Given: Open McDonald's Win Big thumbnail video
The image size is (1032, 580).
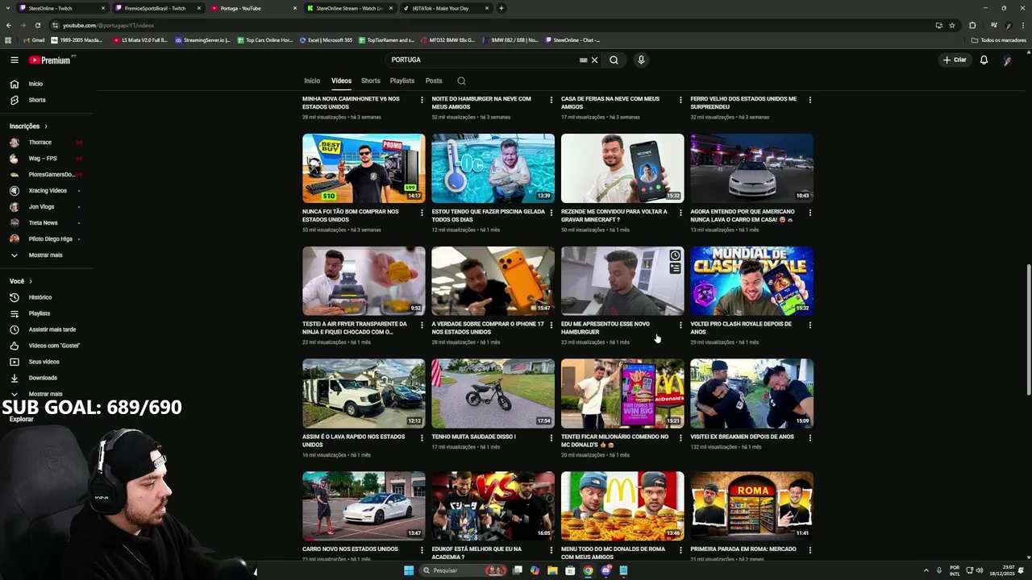Looking at the screenshot, I should coord(622,393).
